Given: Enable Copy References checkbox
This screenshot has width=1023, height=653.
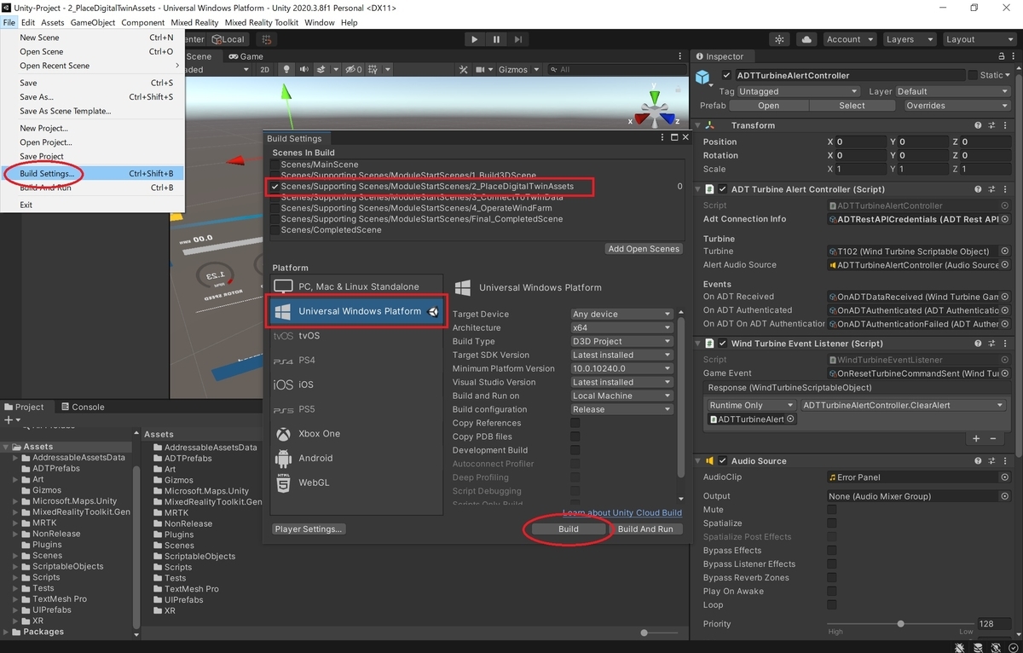Looking at the screenshot, I should [575, 423].
